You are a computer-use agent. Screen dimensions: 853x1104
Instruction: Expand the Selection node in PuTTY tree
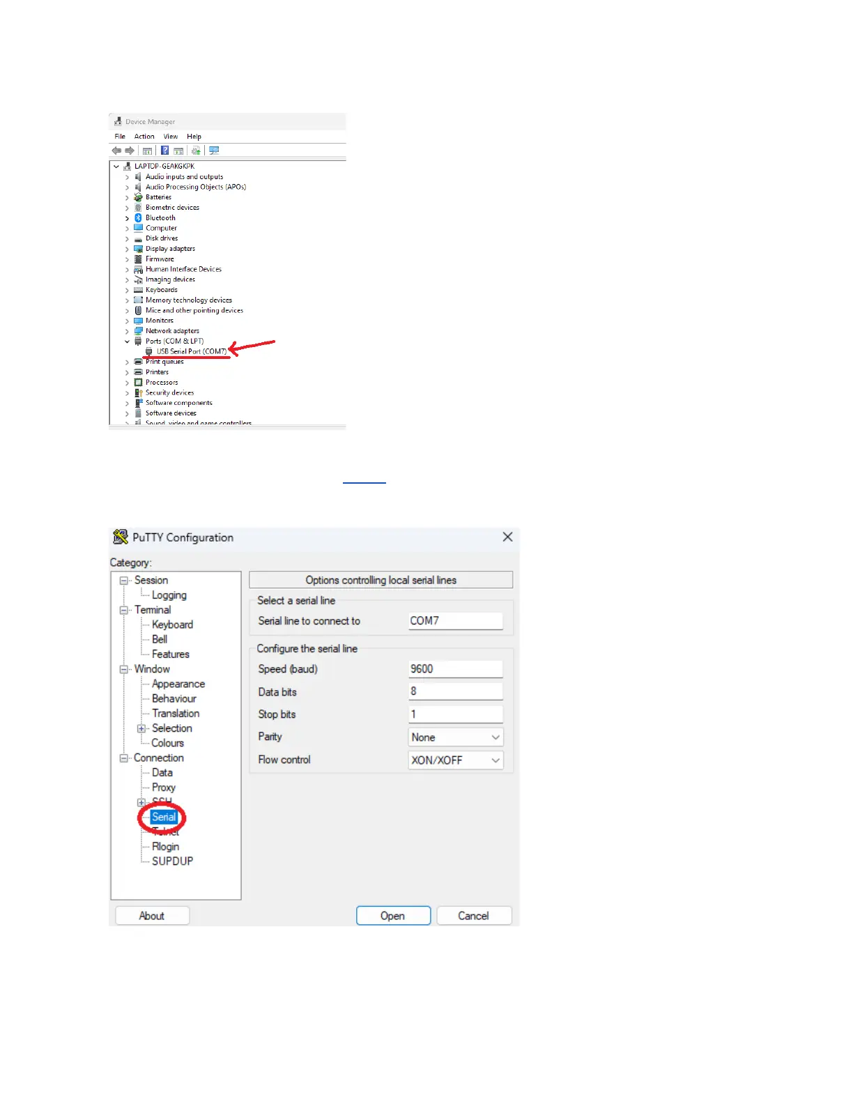tap(141, 728)
